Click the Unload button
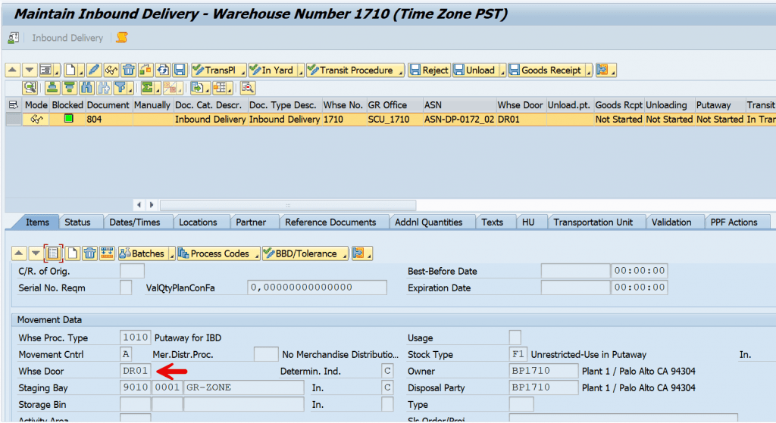The height and width of the screenshot is (423, 776). [474, 70]
